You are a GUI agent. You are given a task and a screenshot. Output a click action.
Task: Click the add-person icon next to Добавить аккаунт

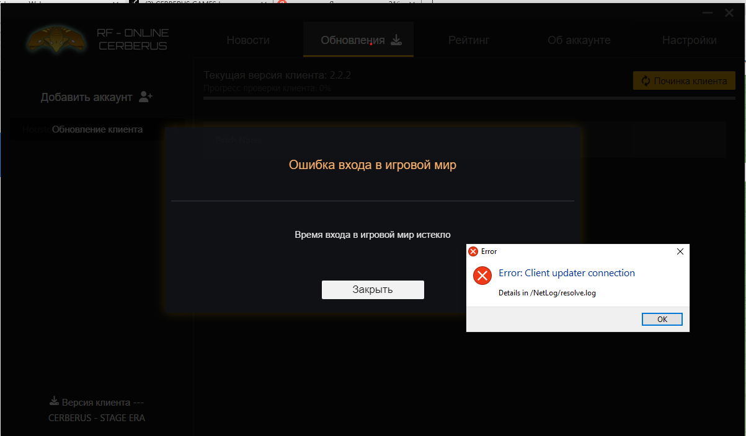[146, 97]
